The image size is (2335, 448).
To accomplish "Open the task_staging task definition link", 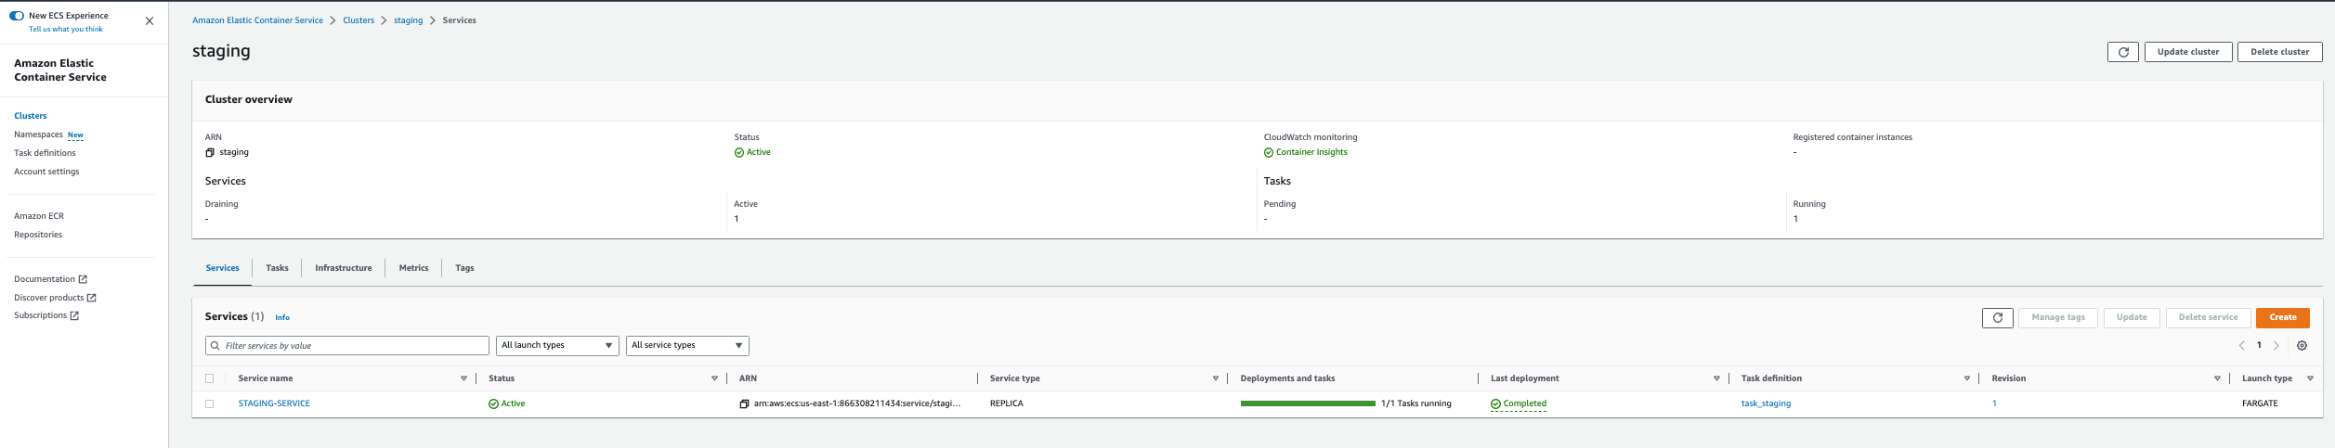I will [x=1766, y=403].
